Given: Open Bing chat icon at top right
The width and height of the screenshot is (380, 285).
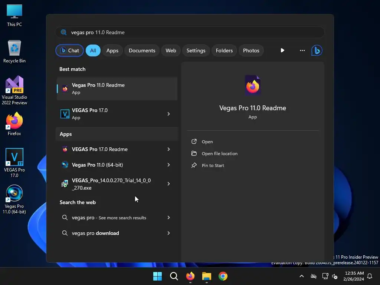Looking at the screenshot, I should point(317,50).
